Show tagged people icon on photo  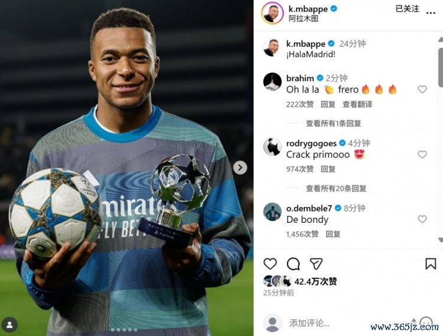tap(9, 325)
